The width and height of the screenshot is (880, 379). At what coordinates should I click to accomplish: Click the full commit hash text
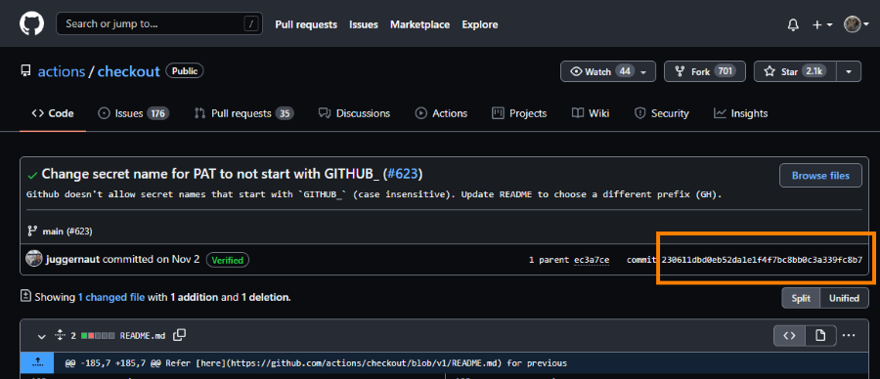click(x=762, y=260)
